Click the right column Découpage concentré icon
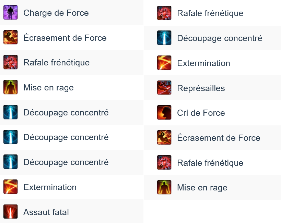Image resolution: width=281 pixels, height=224 pixels. point(164,38)
